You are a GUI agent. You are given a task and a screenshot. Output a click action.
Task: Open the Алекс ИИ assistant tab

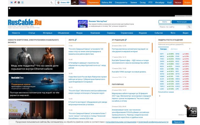[x=63, y=2]
